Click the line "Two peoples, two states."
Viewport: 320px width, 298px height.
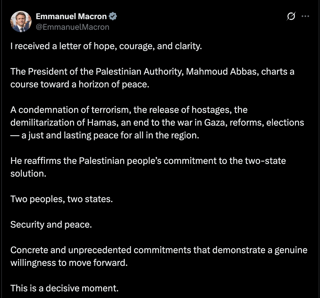point(61,199)
